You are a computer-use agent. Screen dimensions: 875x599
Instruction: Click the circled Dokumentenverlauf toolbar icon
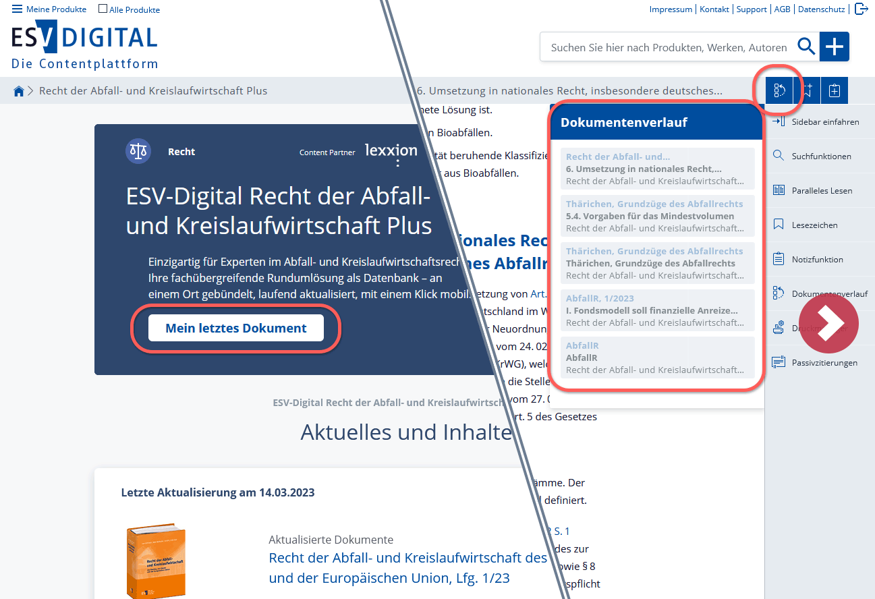point(779,90)
